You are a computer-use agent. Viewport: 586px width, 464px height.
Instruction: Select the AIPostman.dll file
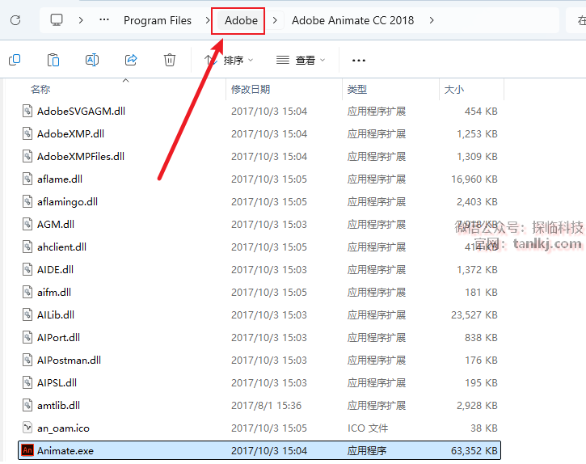pos(70,360)
